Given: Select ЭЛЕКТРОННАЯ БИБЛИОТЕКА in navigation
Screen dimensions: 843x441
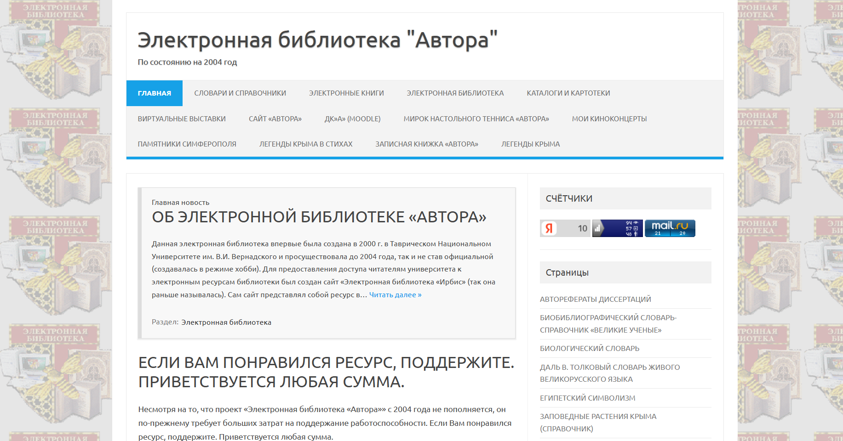Looking at the screenshot, I should point(455,93).
